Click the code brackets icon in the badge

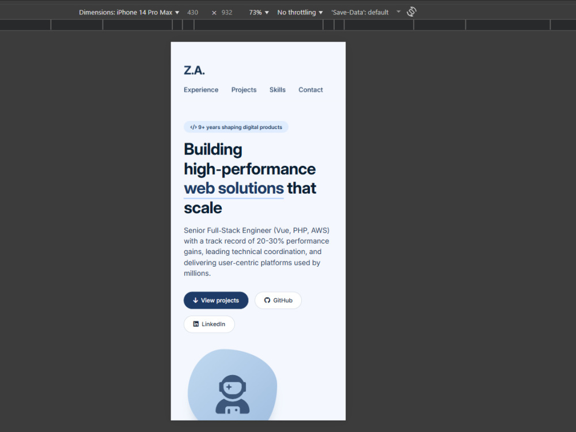tap(193, 127)
